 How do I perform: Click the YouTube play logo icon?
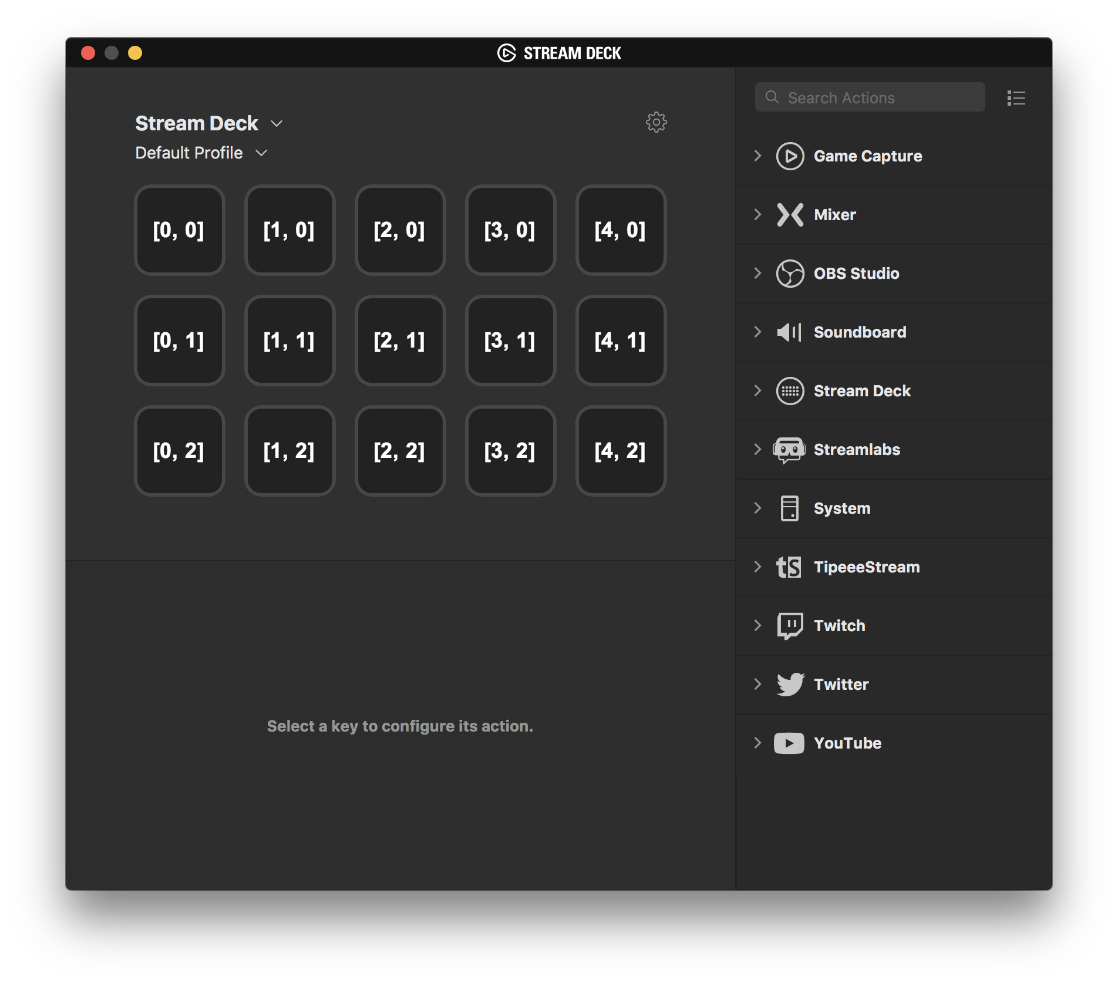tap(789, 743)
